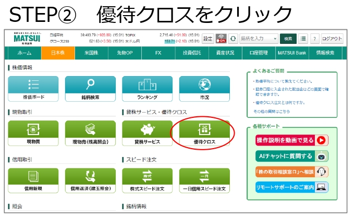355x218 pixels.
Task: Open 一日信用スピード注文 tile
Action: pos(204,180)
